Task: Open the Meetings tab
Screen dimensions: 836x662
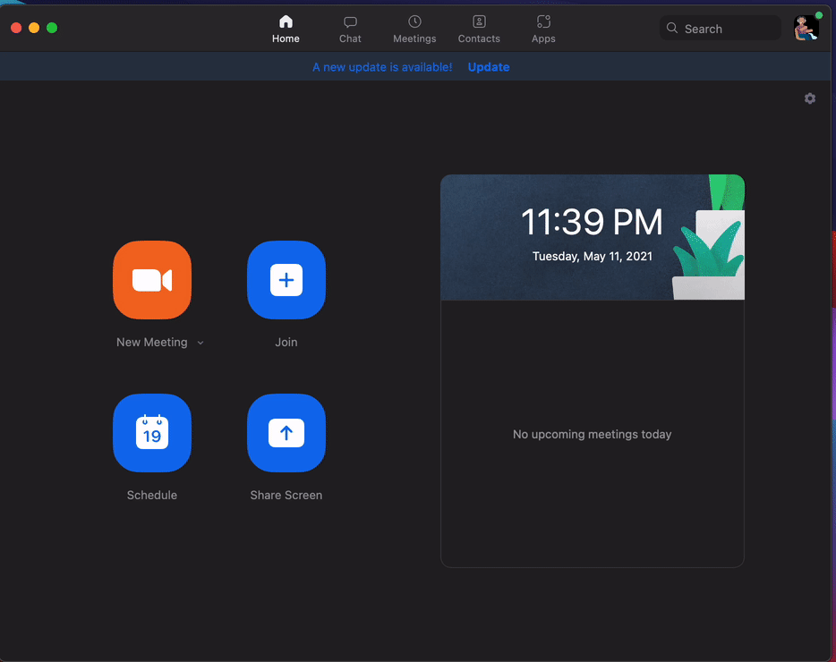Action: tap(414, 29)
